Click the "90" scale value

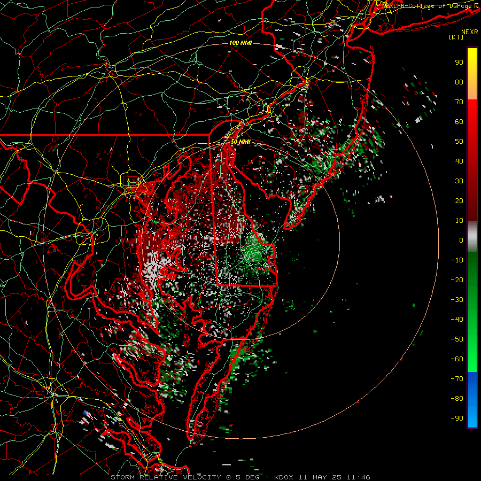(459, 63)
